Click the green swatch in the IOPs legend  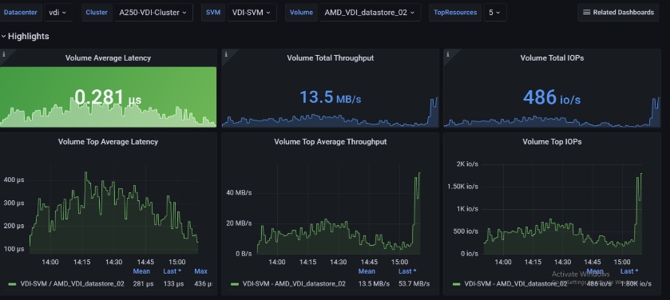[456, 284]
